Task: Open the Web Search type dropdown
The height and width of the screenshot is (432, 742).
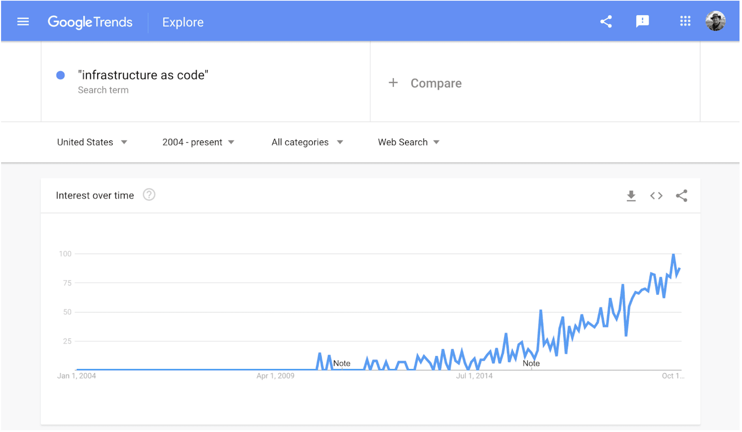Action: pyautogui.click(x=408, y=142)
